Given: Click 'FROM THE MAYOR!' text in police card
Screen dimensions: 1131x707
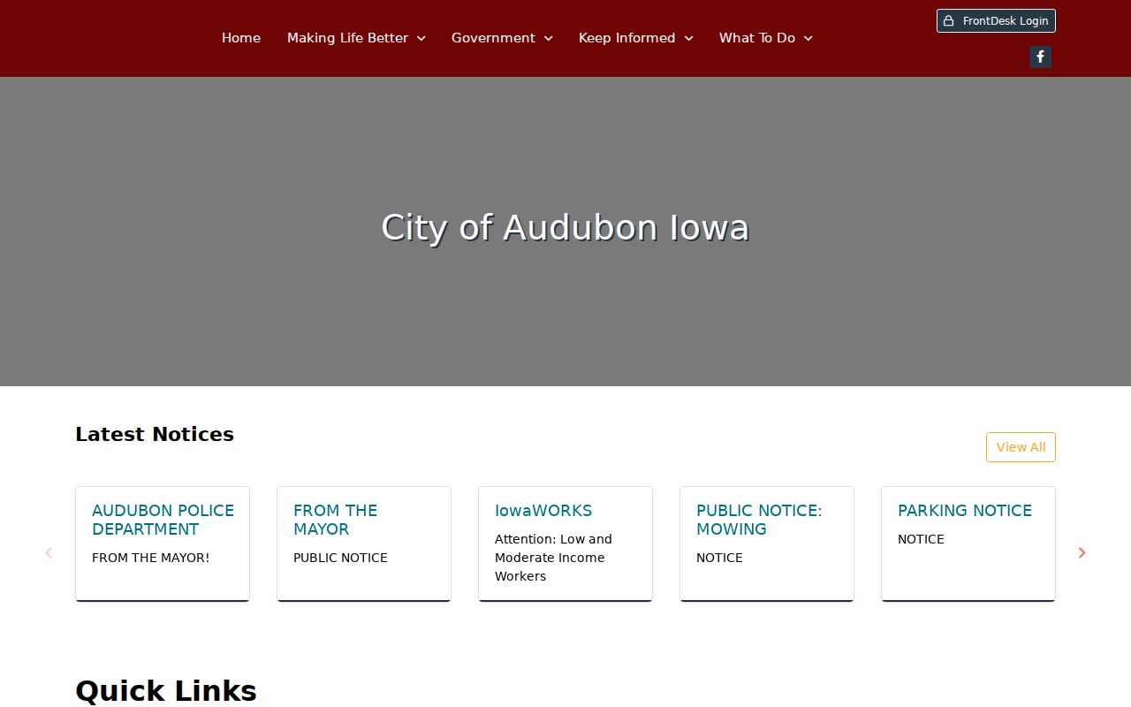Looking at the screenshot, I should click(x=151, y=558).
